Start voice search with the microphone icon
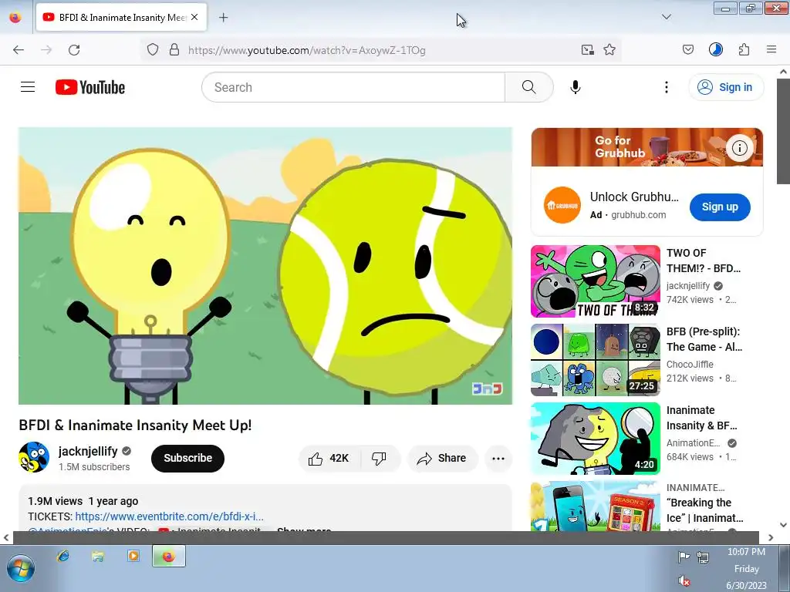Image resolution: width=790 pixels, height=592 pixels. point(575,87)
